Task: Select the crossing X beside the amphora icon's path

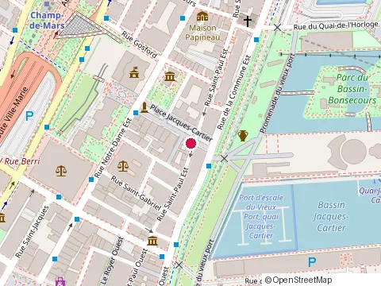Action: (224, 159)
